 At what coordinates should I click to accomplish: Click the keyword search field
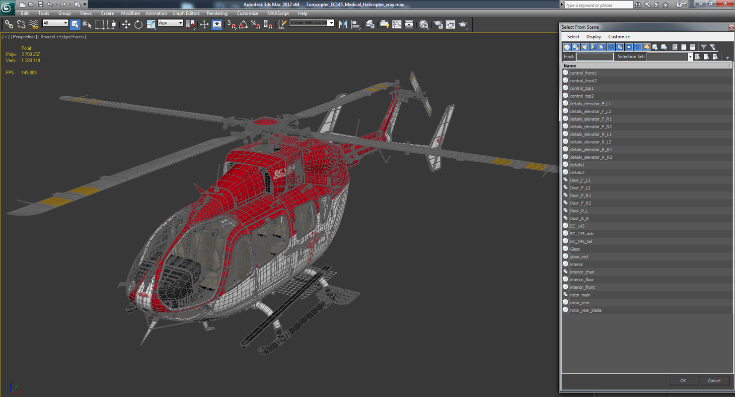click(x=598, y=5)
